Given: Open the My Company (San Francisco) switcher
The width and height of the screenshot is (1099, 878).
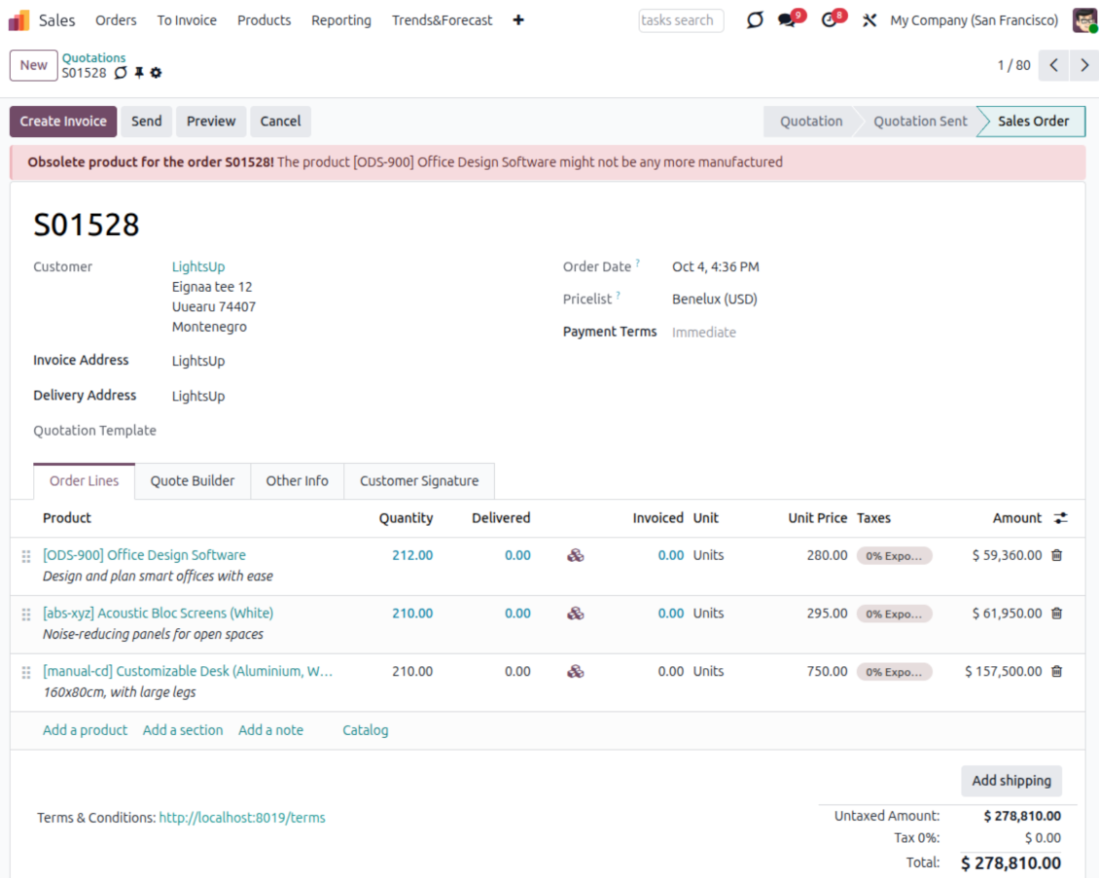Looking at the screenshot, I should point(974,20).
